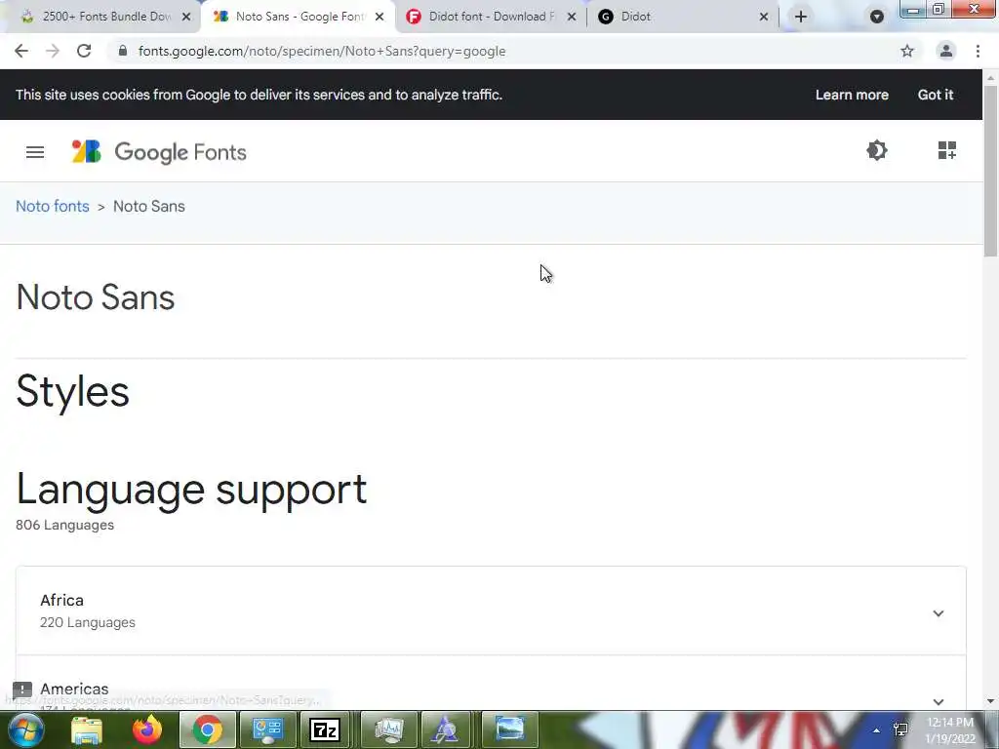Dismiss the cookie banner with Got it

pos(936,95)
